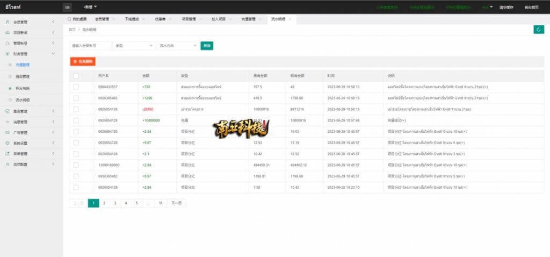
Task: Open the 类型 type dropdown filter
Action: tap(134, 46)
